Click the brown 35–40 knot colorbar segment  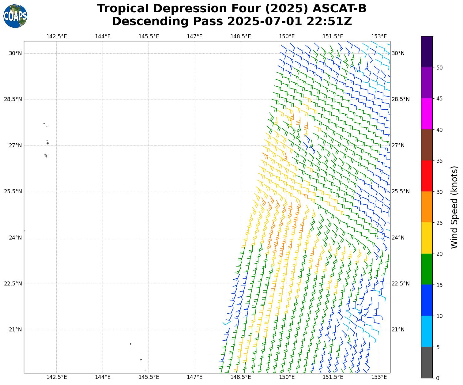[427, 145]
